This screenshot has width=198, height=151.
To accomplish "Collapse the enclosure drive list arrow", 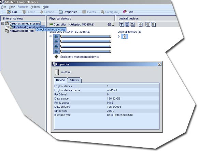I will pos(51,36).
